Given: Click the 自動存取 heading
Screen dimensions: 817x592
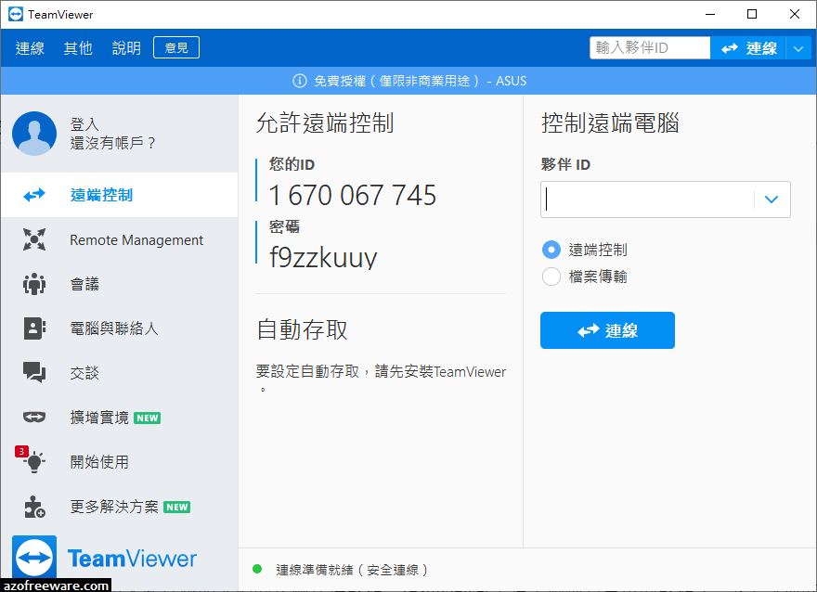Looking at the screenshot, I should [302, 330].
